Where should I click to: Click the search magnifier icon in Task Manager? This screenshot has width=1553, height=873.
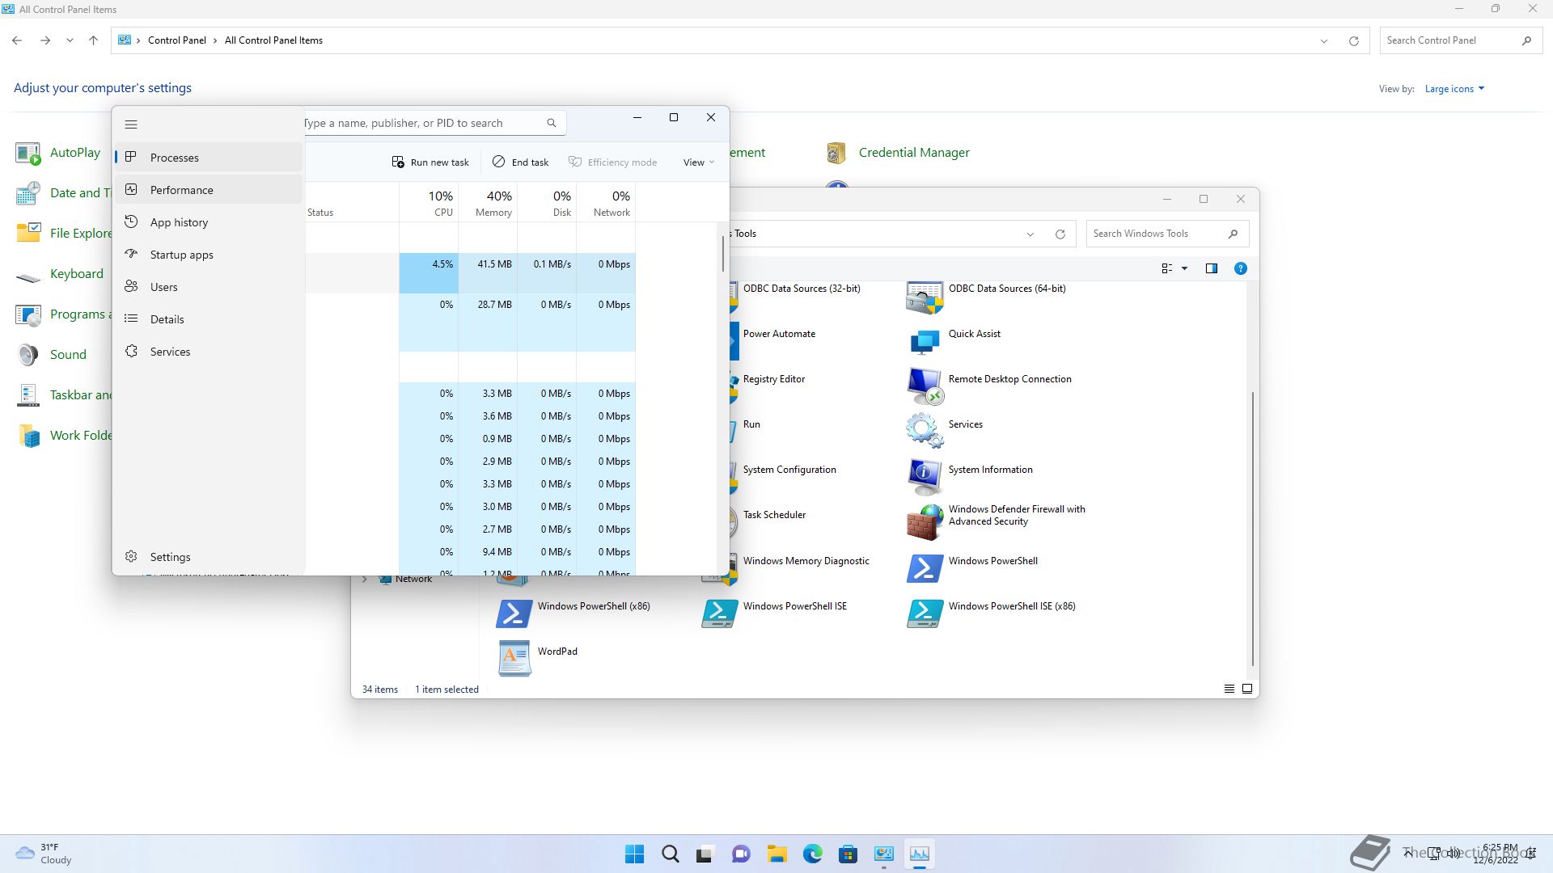552,123
